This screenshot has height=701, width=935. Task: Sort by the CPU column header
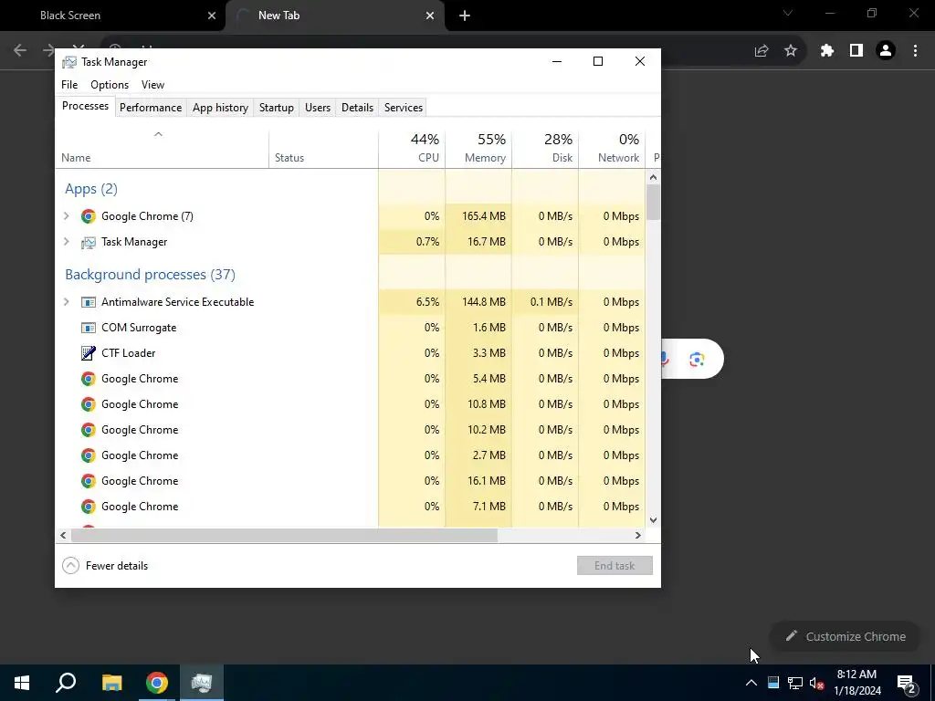[x=412, y=148]
